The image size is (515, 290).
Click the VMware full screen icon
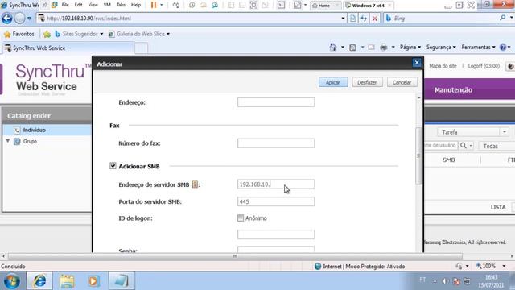pyautogui.click(x=253, y=5)
